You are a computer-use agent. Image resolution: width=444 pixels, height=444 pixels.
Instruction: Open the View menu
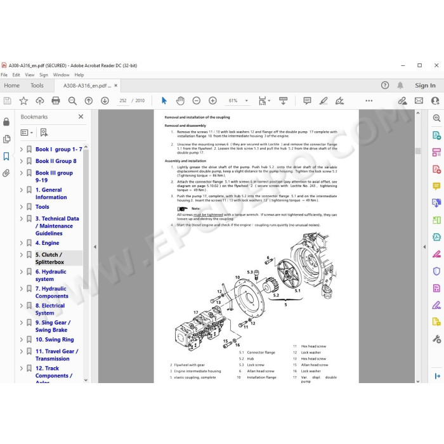(29, 75)
